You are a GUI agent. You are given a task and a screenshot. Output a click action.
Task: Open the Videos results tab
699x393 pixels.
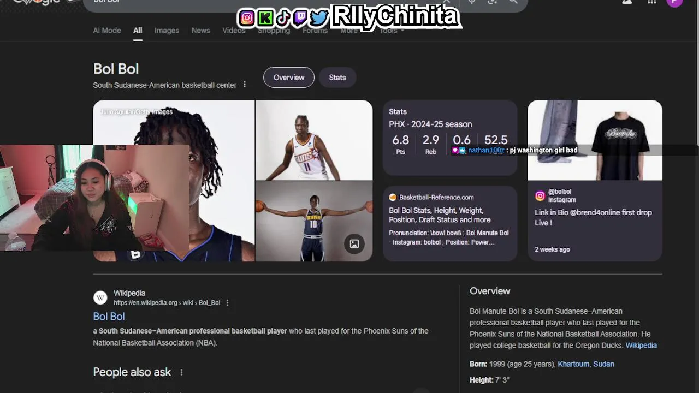click(234, 31)
